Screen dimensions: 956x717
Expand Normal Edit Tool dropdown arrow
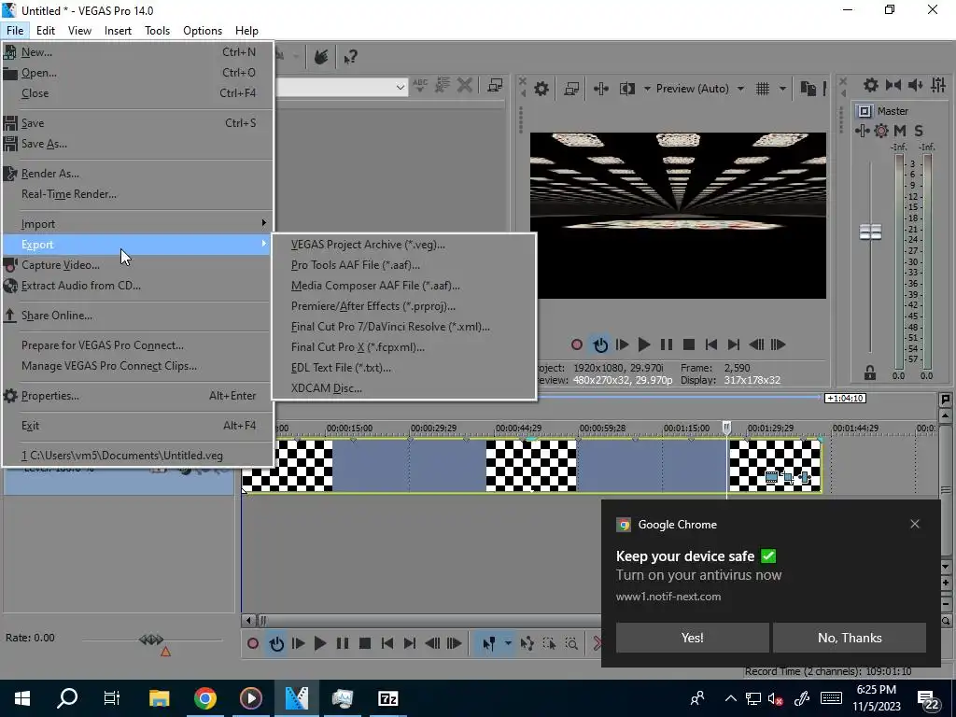point(508,643)
